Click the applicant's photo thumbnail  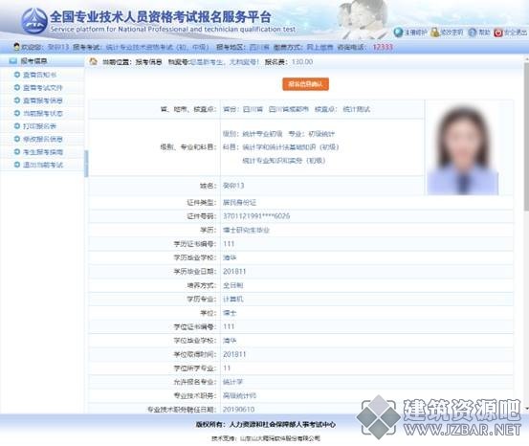click(463, 148)
